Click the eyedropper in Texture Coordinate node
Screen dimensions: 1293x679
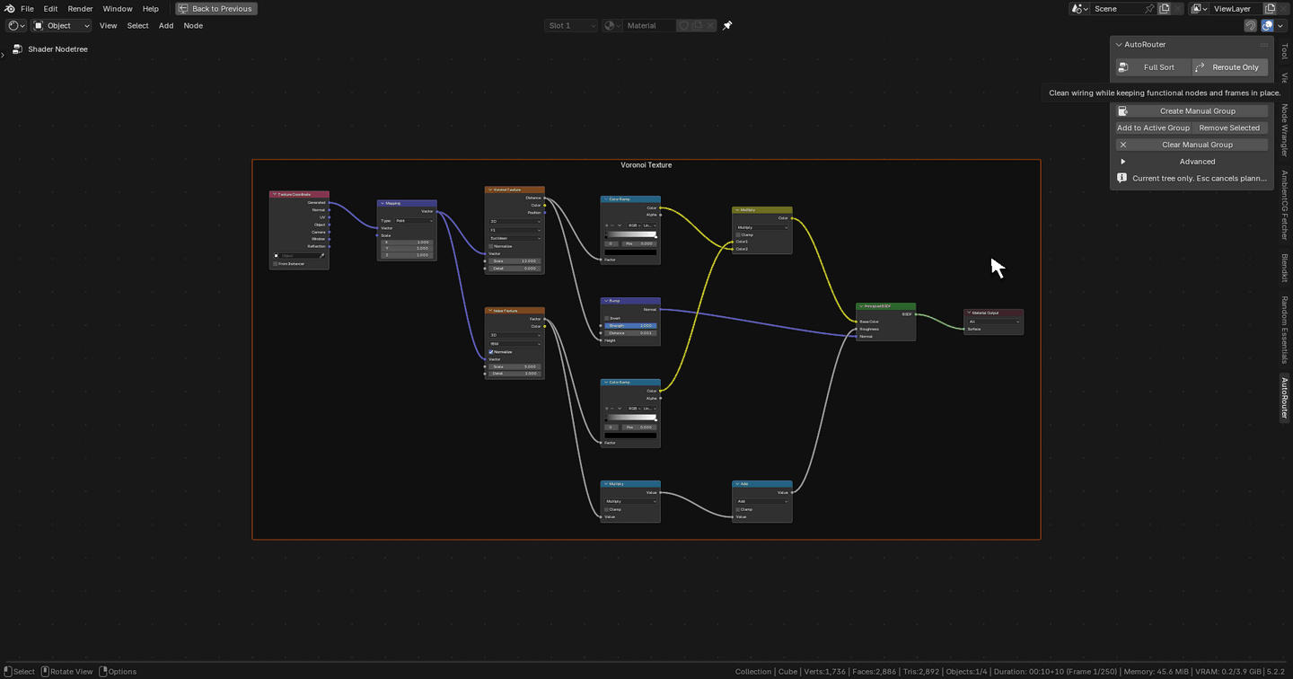tap(322, 256)
